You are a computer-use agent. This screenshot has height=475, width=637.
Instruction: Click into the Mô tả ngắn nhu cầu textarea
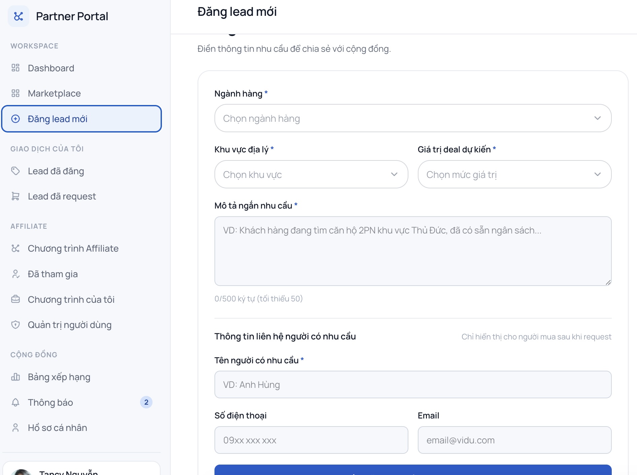point(413,251)
